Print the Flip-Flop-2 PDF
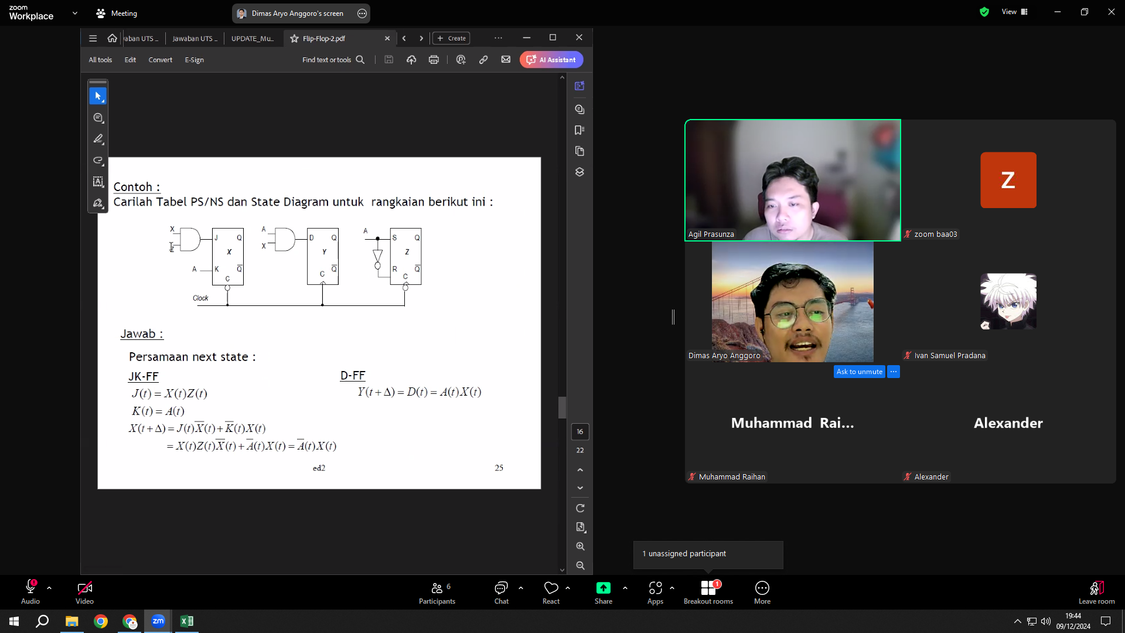 click(x=434, y=60)
